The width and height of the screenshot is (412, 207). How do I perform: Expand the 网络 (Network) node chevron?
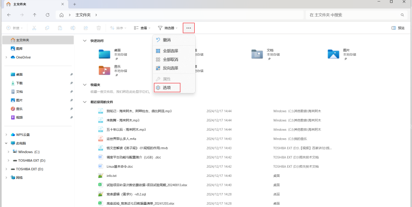(6, 177)
